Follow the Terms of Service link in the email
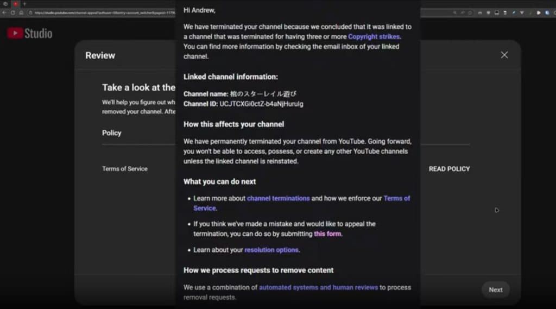This screenshot has height=309, width=556. pos(396,198)
